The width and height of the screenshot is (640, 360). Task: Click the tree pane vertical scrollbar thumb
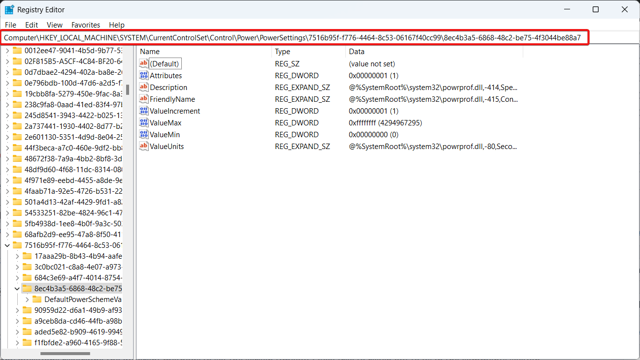pyautogui.click(x=128, y=89)
